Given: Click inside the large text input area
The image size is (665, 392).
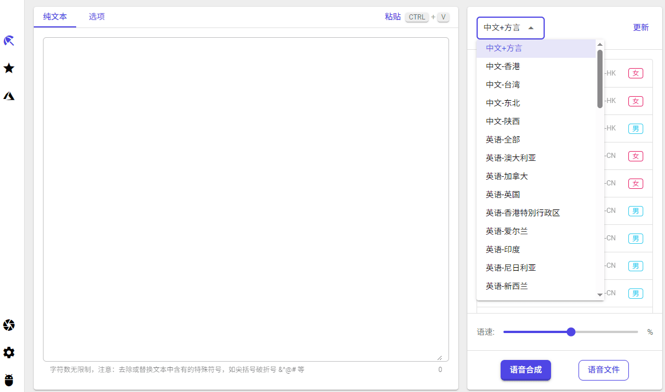Looking at the screenshot, I should 246,199.
